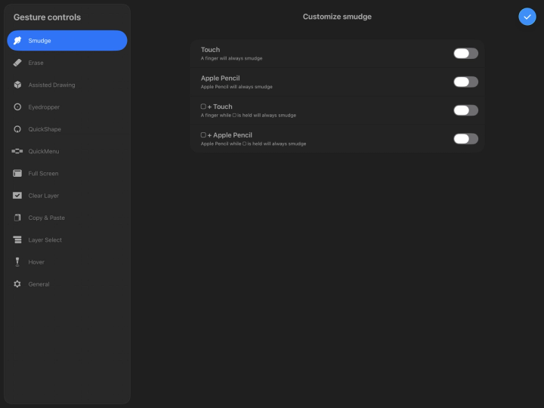Open Assisted Drawing gesture settings label

51,85
